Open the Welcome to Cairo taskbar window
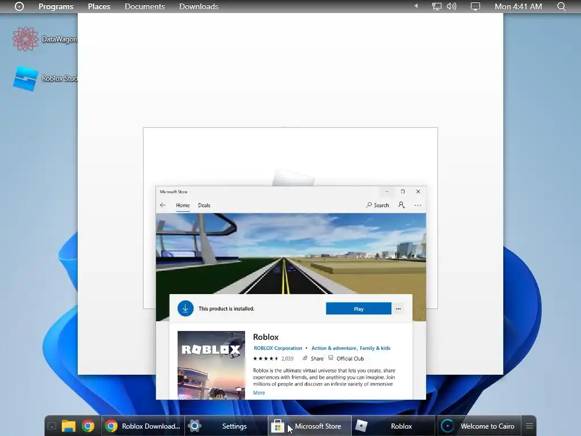The image size is (581, 436). pos(479,426)
